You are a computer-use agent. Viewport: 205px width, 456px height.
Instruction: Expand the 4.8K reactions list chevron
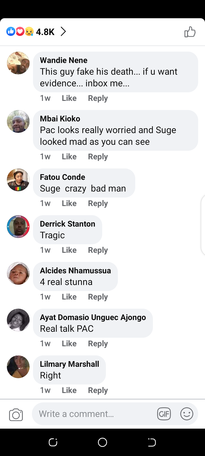[63, 31]
